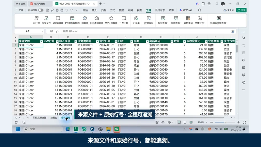Click the print icon in quick access bar
Screen dimensions: 261x147
57,10
